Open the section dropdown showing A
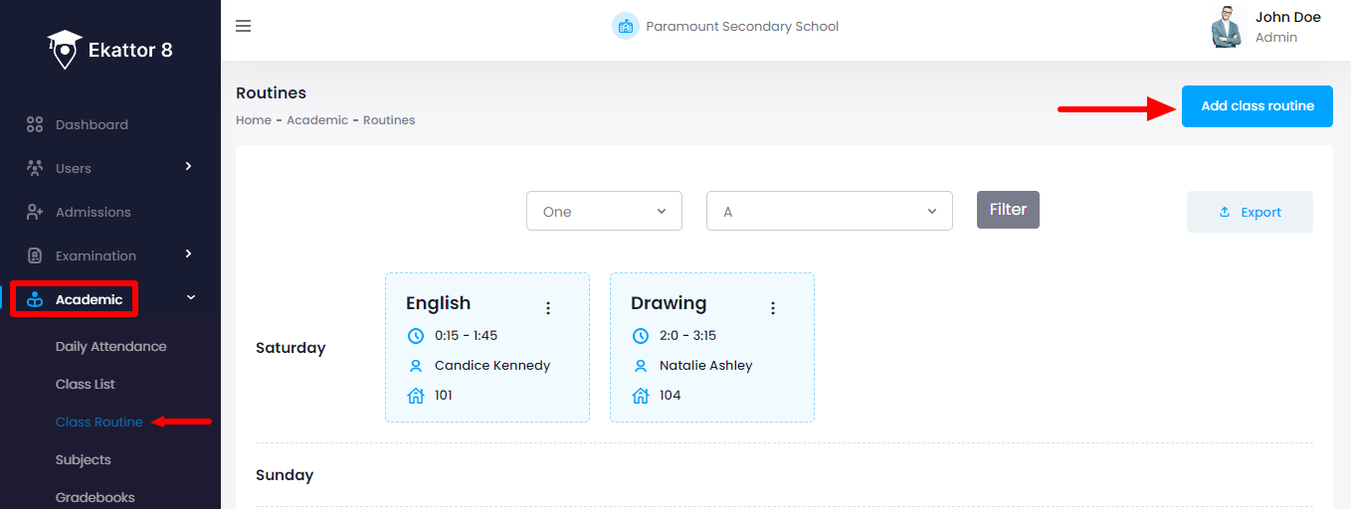1351x509 pixels. (x=829, y=211)
